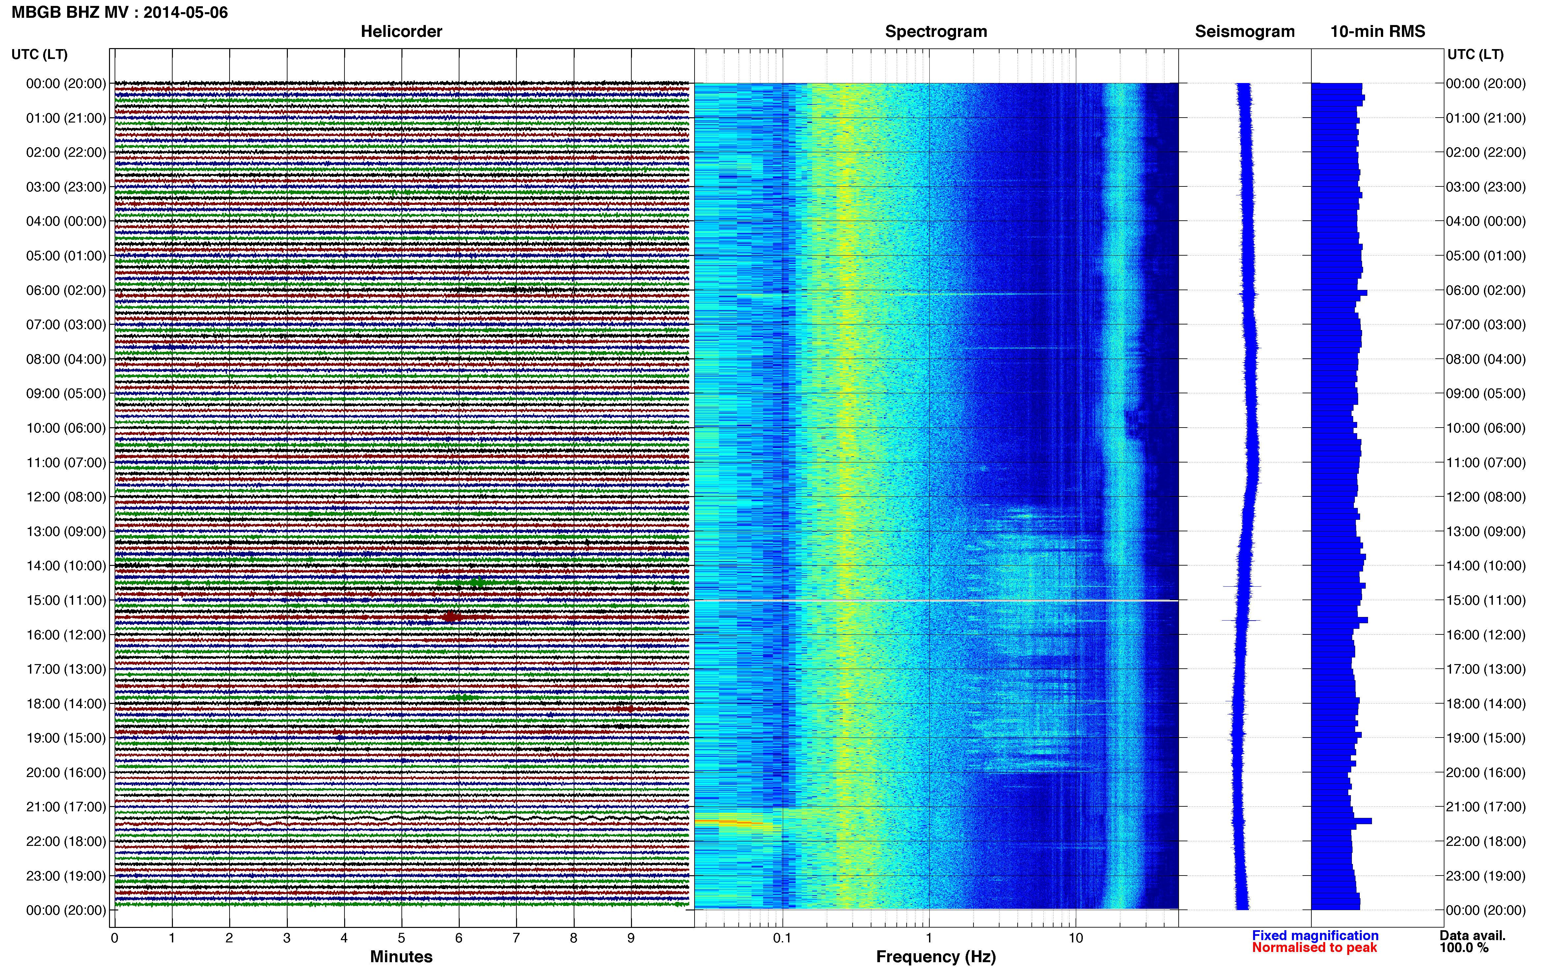Click left-axis time label 02:00 (22:00)
Screen dimensions: 1561x976
[x=66, y=152]
